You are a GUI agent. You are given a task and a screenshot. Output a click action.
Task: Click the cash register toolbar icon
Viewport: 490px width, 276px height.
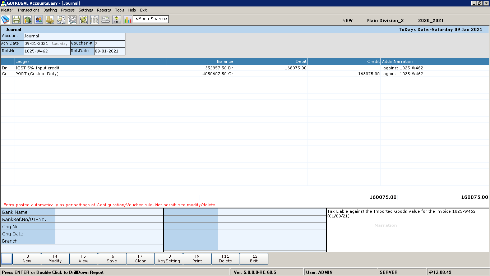coord(106,19)
